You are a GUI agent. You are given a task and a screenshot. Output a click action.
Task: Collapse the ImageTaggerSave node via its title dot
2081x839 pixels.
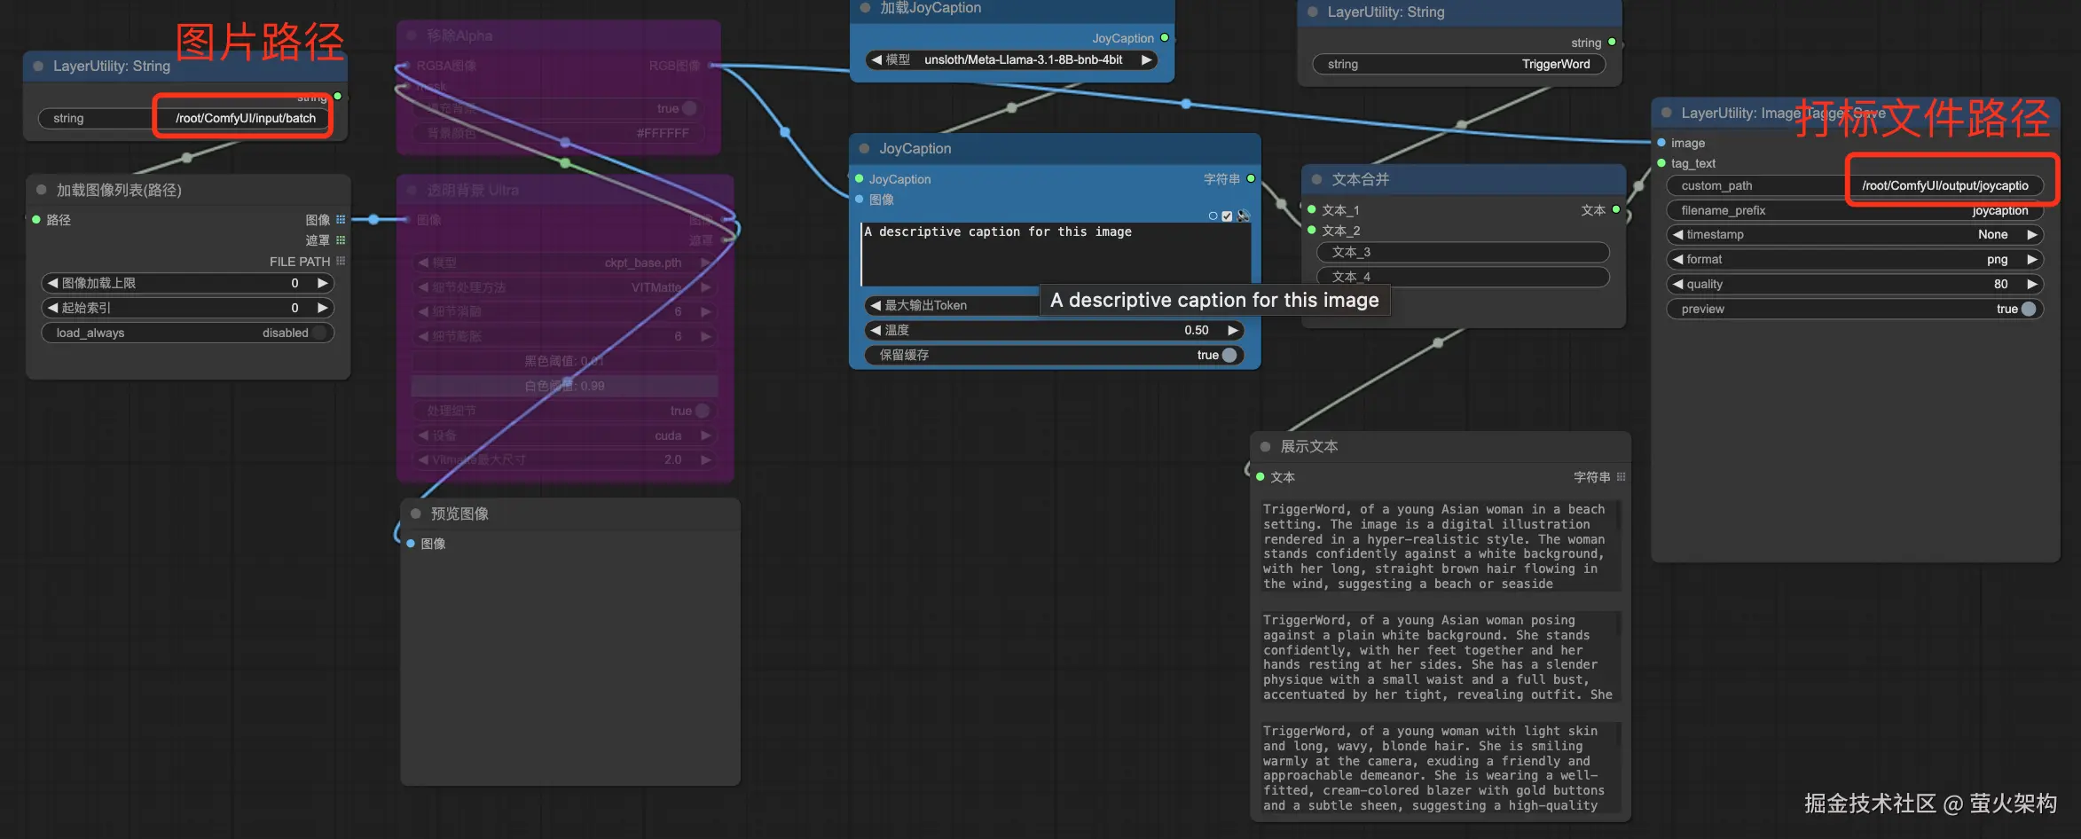pos(1667,113)
